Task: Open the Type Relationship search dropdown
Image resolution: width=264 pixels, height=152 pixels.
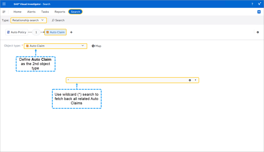Action: (x=29, y=20)
